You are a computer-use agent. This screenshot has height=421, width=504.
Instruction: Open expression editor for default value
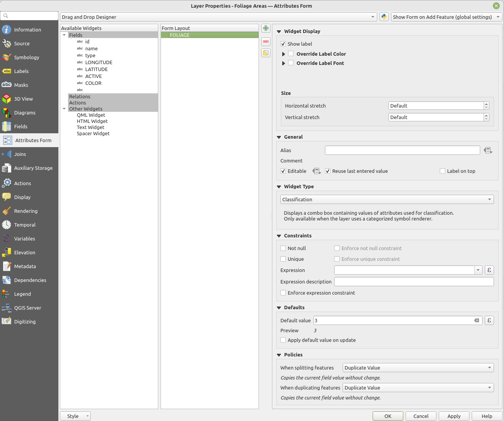489,320
